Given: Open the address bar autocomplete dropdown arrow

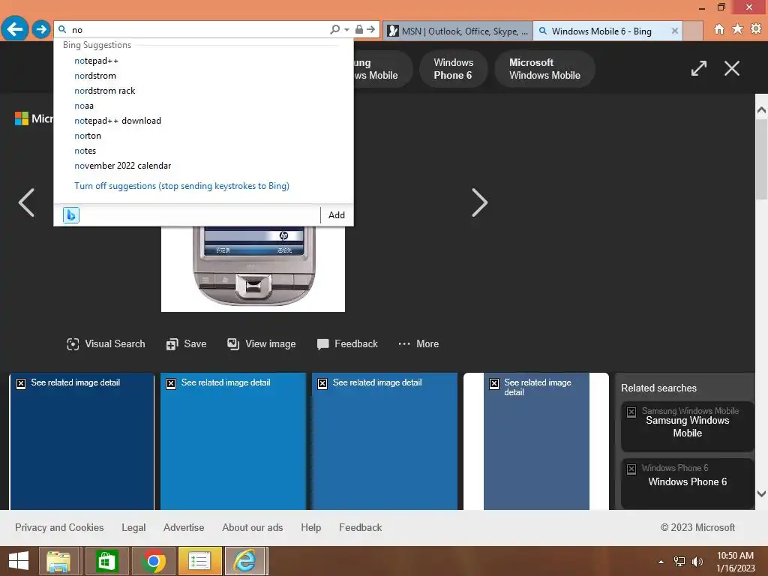Looking at the screenshot, I should coord(346,29).
